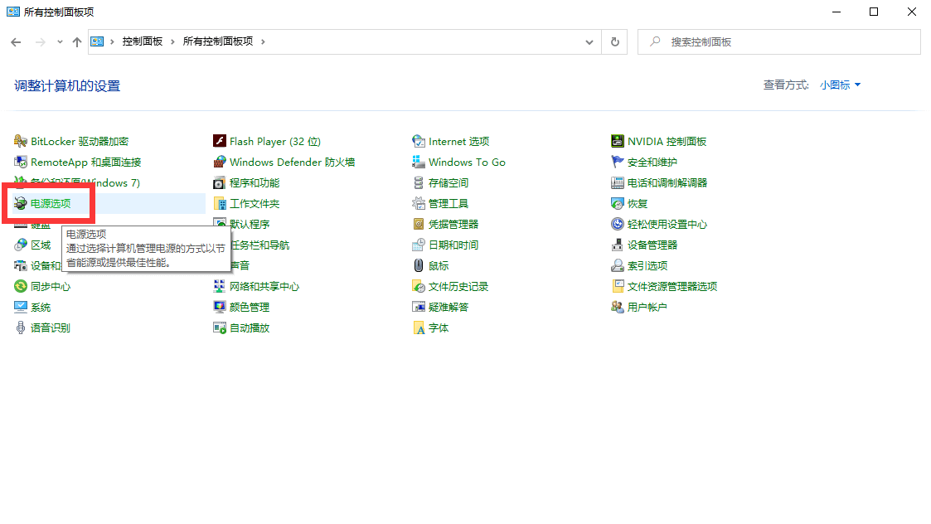
Task: Open RemoteApp 和桌面连接 icon
Action: pos(21,163)
